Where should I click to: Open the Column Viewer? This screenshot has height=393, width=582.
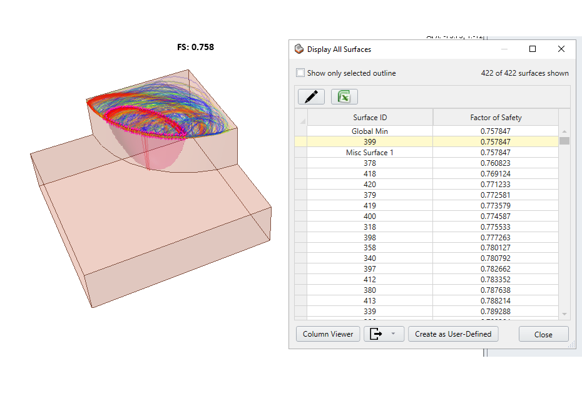328,334
